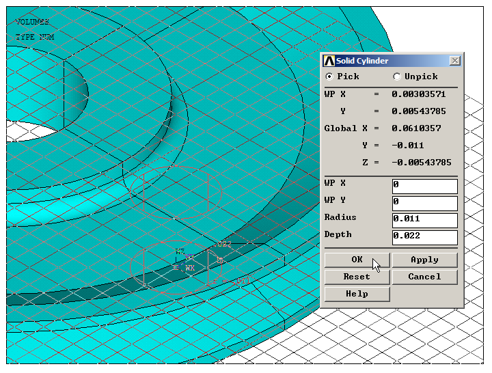
Task: Click the Apply button
Action: pyautogui.click(x=425, y=260)
